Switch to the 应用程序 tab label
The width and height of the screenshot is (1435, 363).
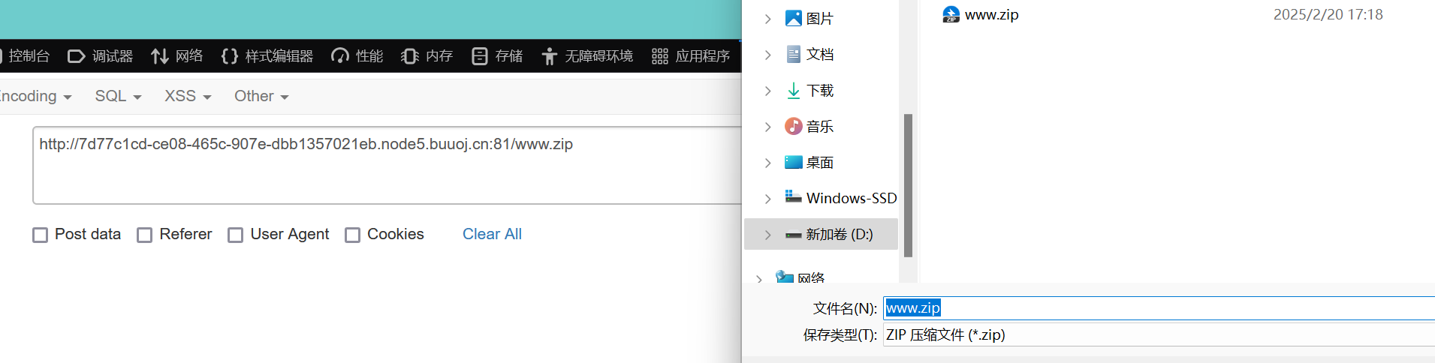click(x=703, y=56)
